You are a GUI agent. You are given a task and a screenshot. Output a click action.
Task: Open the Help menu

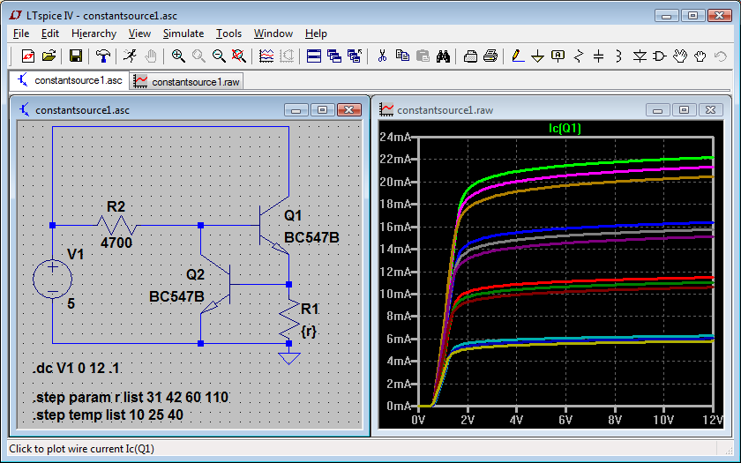coord(316,34)
